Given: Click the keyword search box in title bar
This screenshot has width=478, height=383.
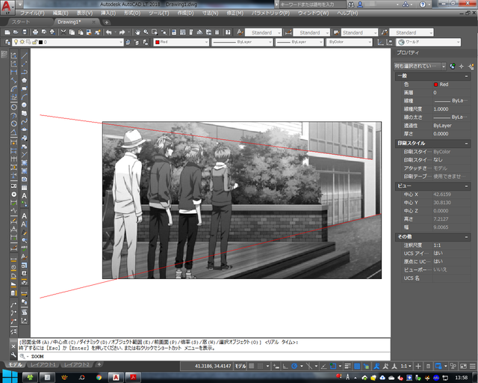Looking at the screenshot, I should (x=311, y=4).
